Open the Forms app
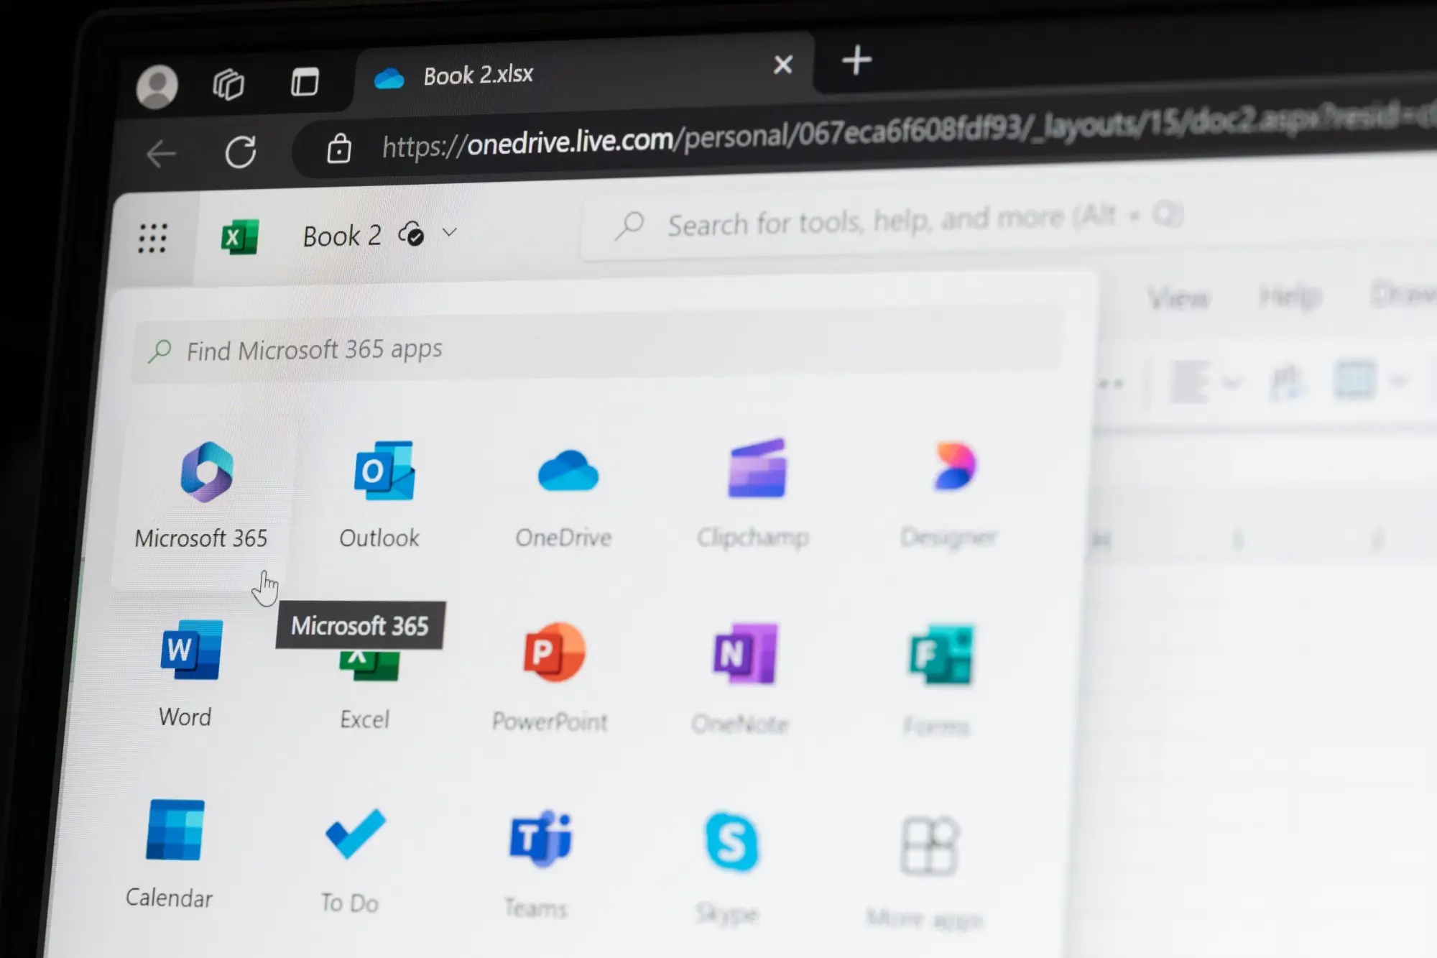 (938, 681)
